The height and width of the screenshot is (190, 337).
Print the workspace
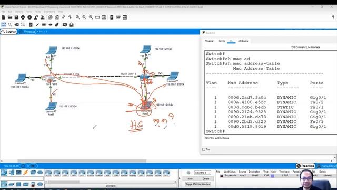[23, 17]
